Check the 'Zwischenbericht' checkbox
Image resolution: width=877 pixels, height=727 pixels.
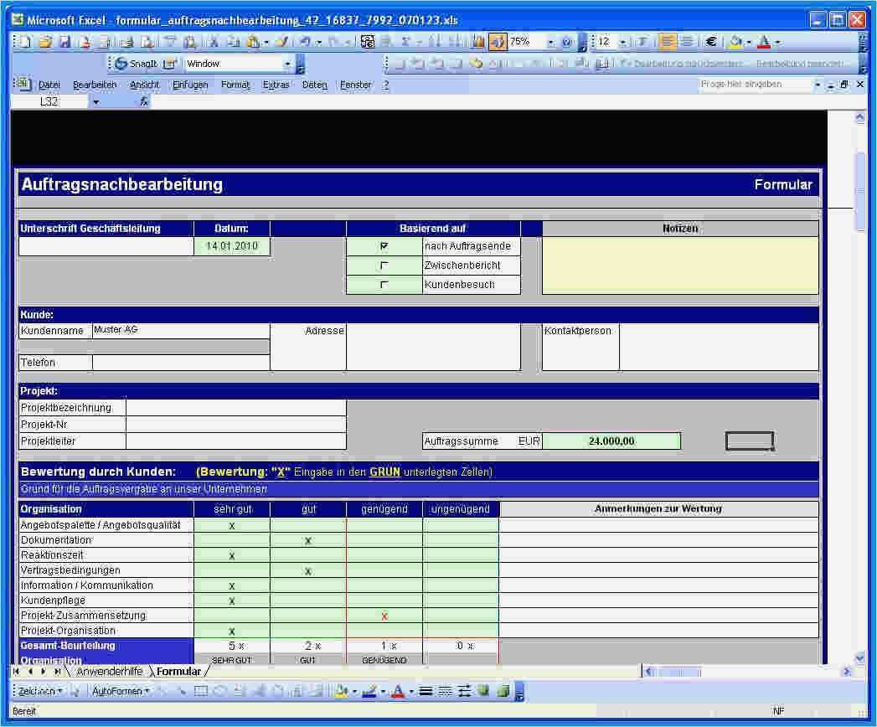(384, 266)
